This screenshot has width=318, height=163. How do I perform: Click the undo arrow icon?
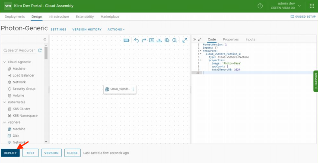136,40
